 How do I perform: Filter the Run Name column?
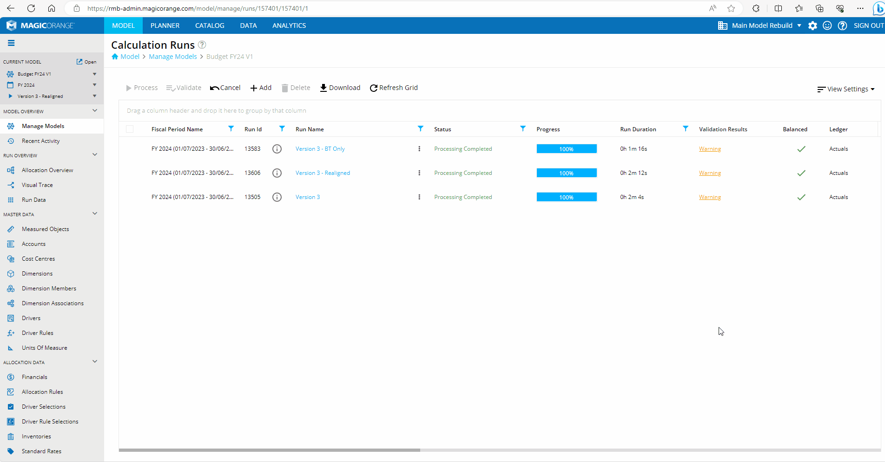tap(420, 129)
